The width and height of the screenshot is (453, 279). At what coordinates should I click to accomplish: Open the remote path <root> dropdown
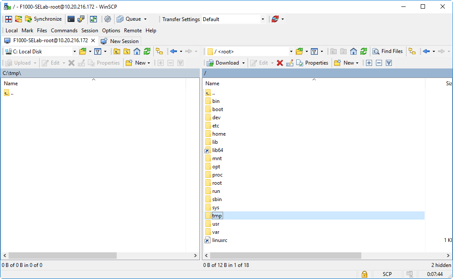[x=291, y=52]
